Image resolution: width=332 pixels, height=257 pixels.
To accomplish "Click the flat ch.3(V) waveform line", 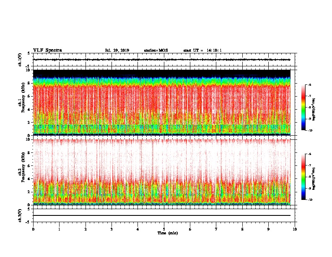I will pyautogui.click(x=162, y=215).
